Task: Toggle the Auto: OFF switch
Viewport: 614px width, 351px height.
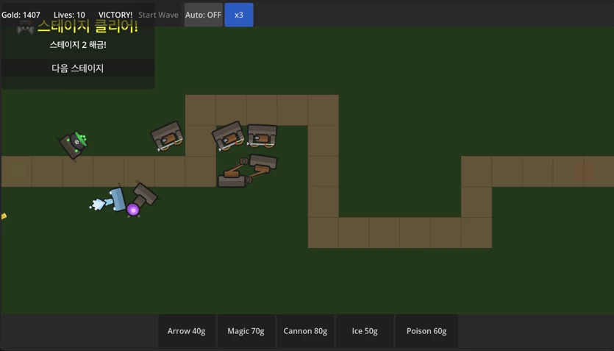Action: click(x=203, y=15)
